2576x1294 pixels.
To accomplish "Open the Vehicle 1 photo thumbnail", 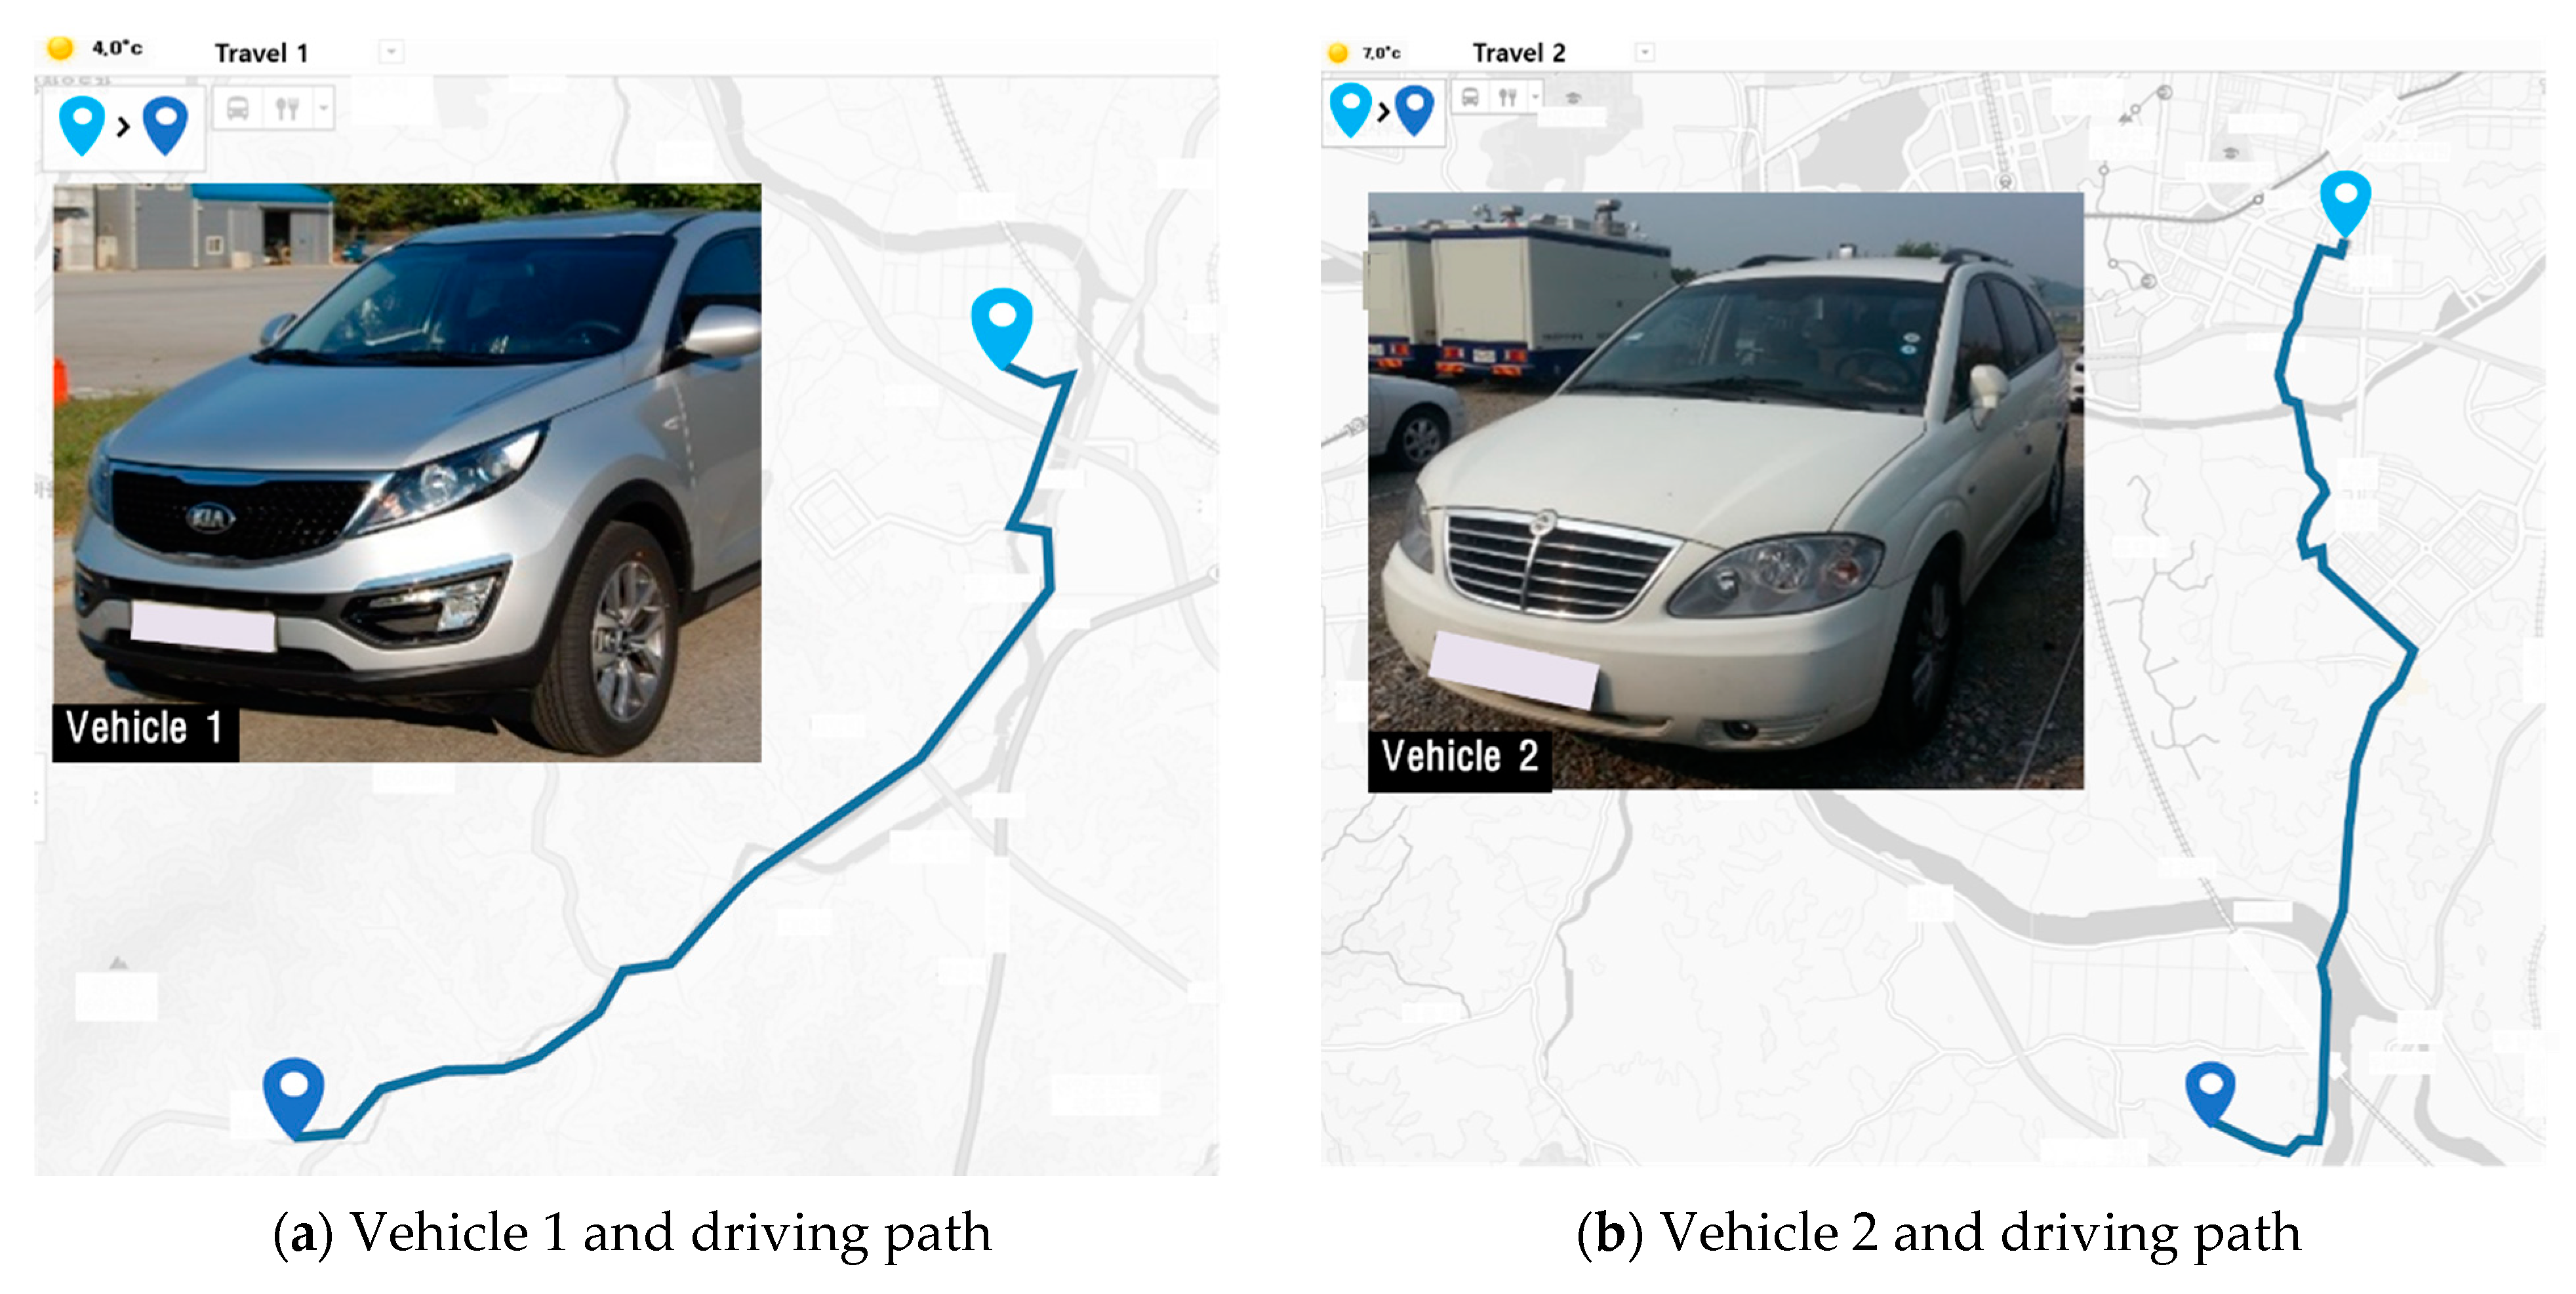I will click(407, 472).
